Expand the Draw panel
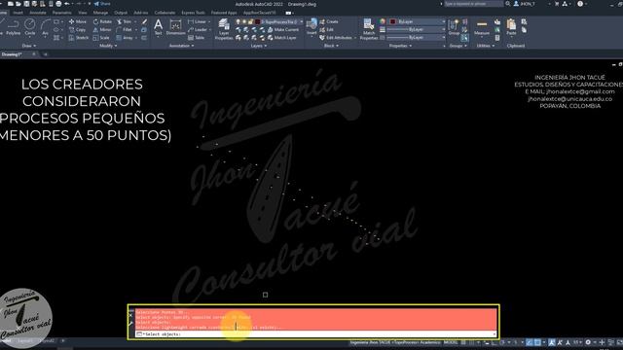The width and height of the screenshot is (623, 350). tap(29, 46)
